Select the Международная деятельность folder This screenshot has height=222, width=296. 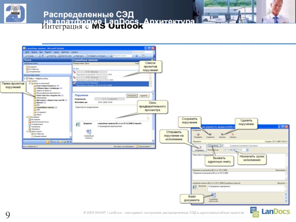click(47, 93)
